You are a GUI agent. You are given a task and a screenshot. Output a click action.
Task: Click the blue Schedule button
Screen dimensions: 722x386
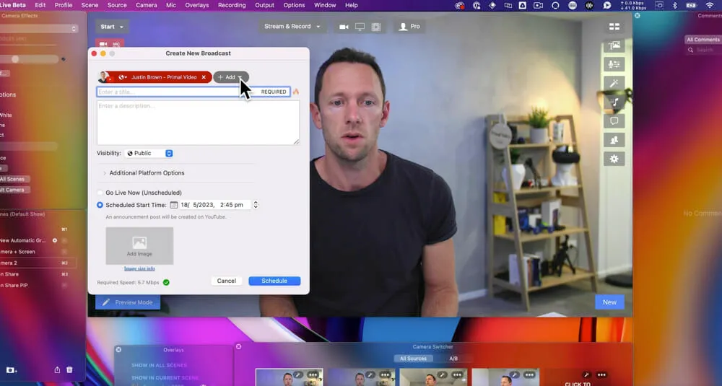(274, 281)
